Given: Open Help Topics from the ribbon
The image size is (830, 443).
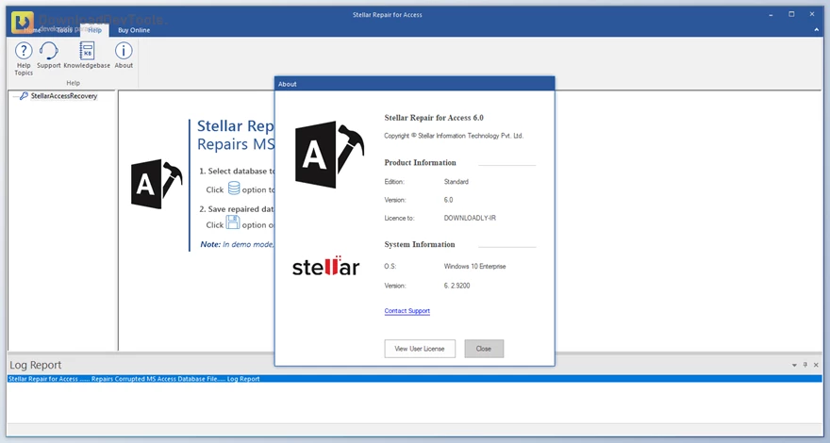Looking at the screenshot, I should [x=24, y=58].
